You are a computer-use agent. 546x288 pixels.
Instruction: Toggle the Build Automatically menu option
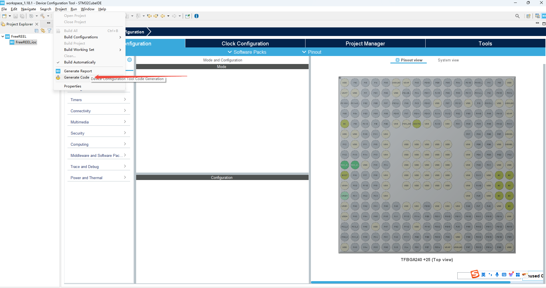(80, 62)
